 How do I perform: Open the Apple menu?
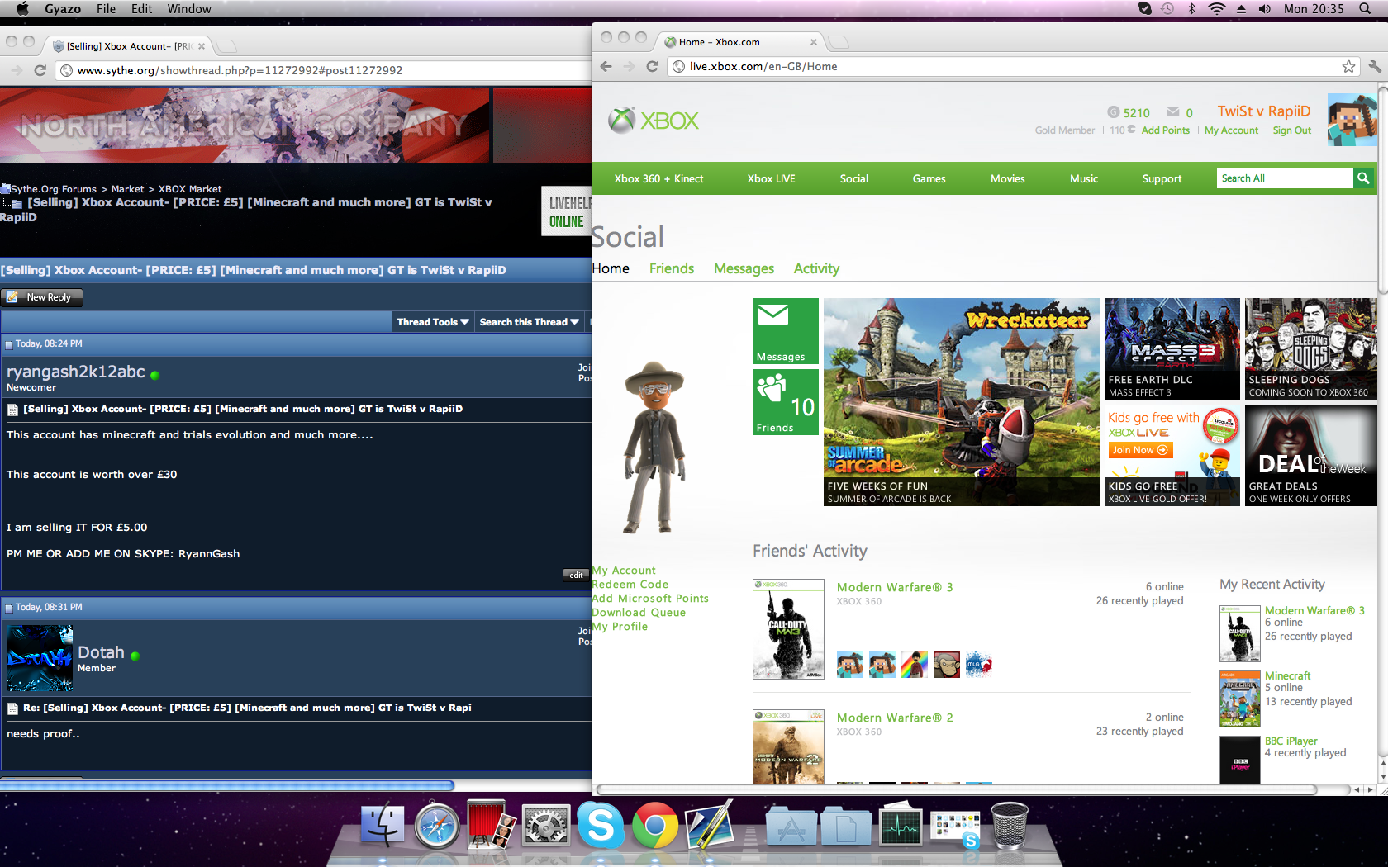(22, 8)
